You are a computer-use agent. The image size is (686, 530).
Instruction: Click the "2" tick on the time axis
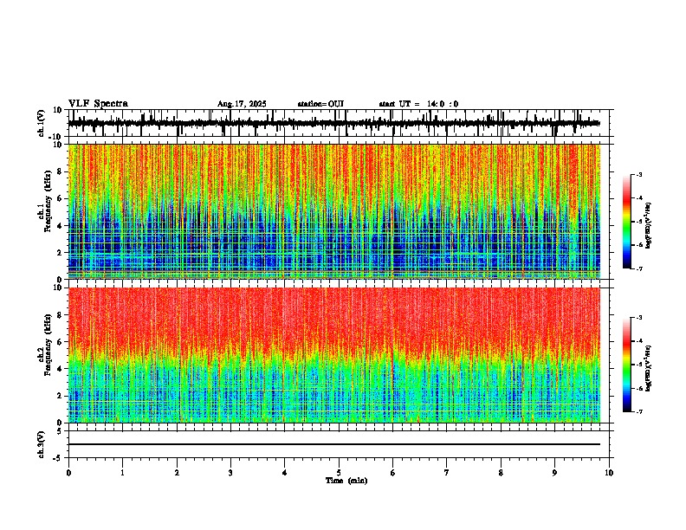(x=177, y=473)
